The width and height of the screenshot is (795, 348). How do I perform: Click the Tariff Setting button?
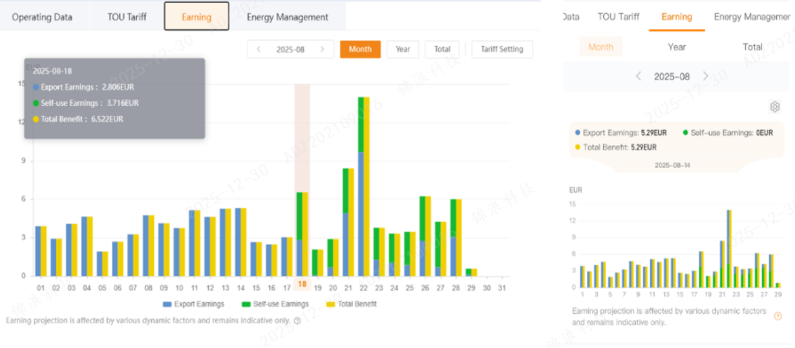(502, 49)
